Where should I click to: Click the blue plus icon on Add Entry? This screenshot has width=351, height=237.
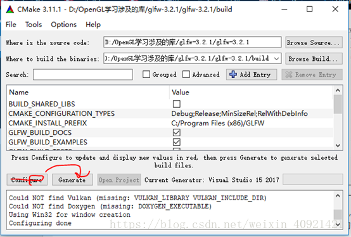click(x=233, y=75)
